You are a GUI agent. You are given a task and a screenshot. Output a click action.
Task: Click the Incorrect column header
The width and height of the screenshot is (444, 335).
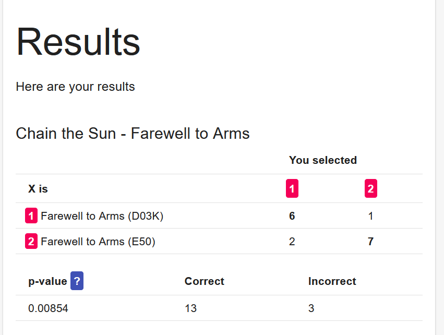332,281
